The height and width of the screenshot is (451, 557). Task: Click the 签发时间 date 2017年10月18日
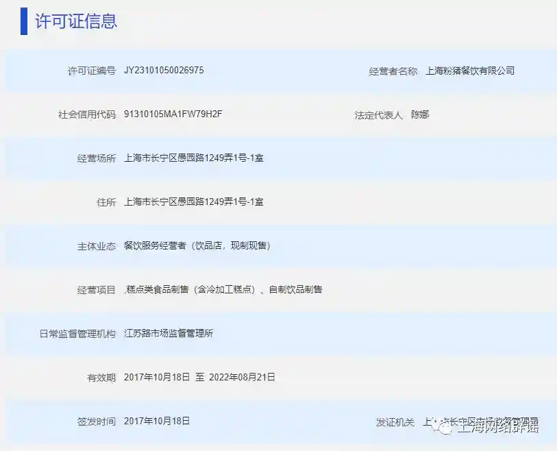coord(157,421)
